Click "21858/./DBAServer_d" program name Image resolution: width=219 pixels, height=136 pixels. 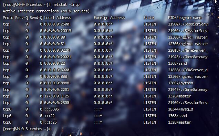pyautogui.click(x=188, y=70)
